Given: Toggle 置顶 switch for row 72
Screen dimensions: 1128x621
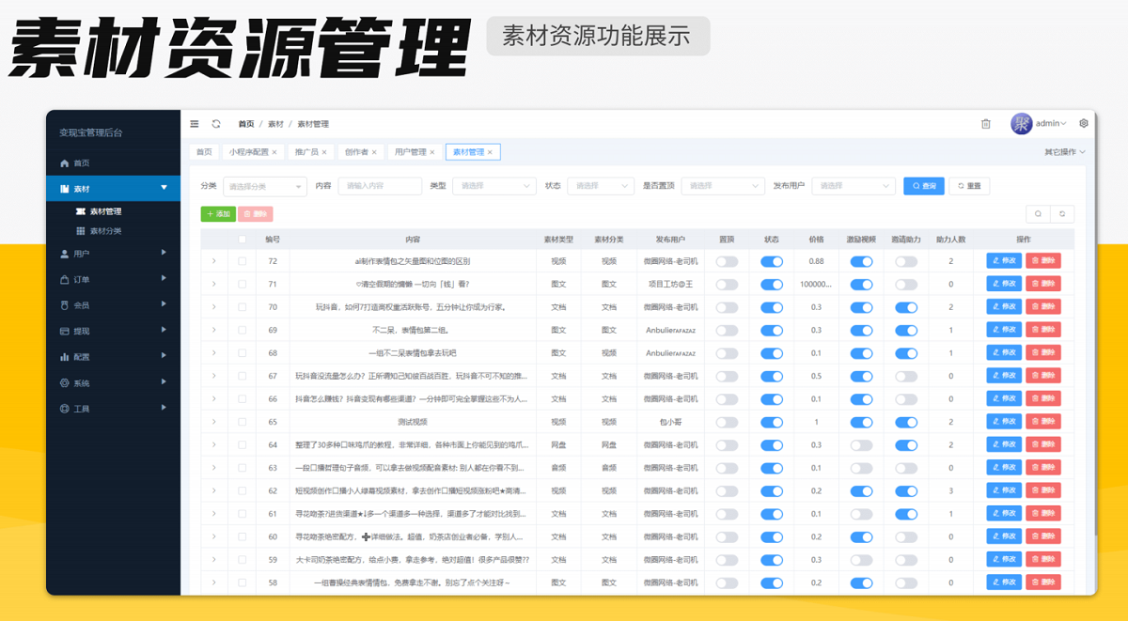Looking at the screenshot, I should [727, 261].
